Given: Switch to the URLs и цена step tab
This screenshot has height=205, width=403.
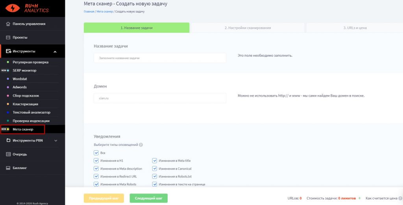Looking at the screenshot, I should pyautogui.click(x=355, y=28).
